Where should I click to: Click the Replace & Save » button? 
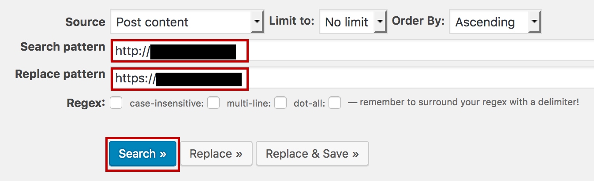coord(312,154)
